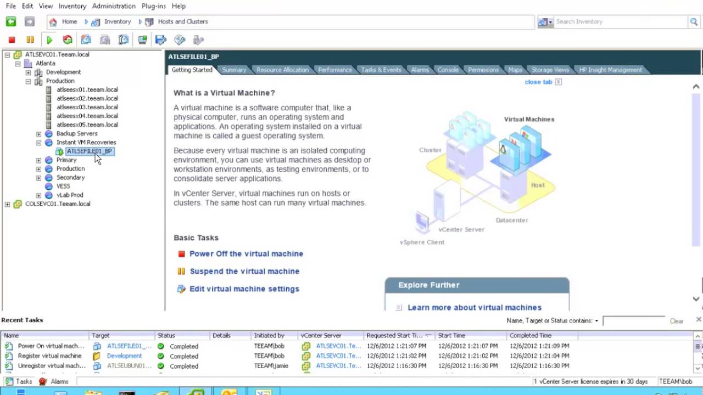Viewport: 703px width, 395px height.
Task: Select ATLSEFILE01_BP virtual machine in tree
Action: pyautogui.click(x=89, y=151)
